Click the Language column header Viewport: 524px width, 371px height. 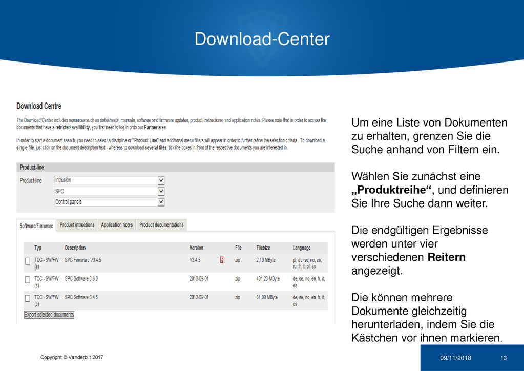point(302,248)
